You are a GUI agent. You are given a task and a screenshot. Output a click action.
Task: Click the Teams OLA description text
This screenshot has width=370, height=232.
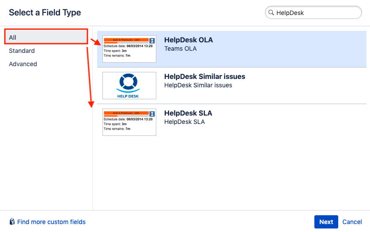180,49
